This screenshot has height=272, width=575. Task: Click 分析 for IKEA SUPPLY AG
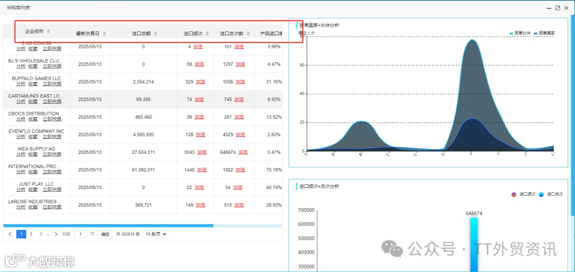[x=21, y=154]
